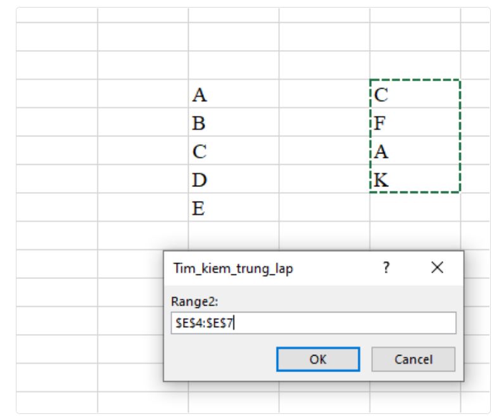The height and width of the screenshot is (419, 499).
Task: Select cell containing K
Action: click(415, 179)
